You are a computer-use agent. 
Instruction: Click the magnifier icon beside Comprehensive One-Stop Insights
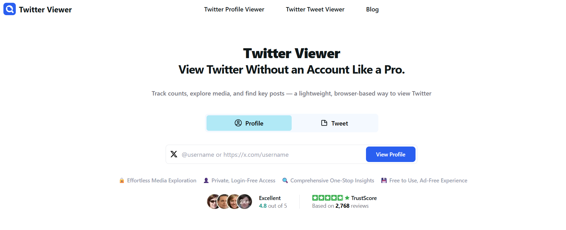coord(285,181)
